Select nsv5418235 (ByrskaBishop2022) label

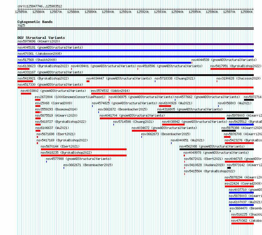tap(66, 153)
